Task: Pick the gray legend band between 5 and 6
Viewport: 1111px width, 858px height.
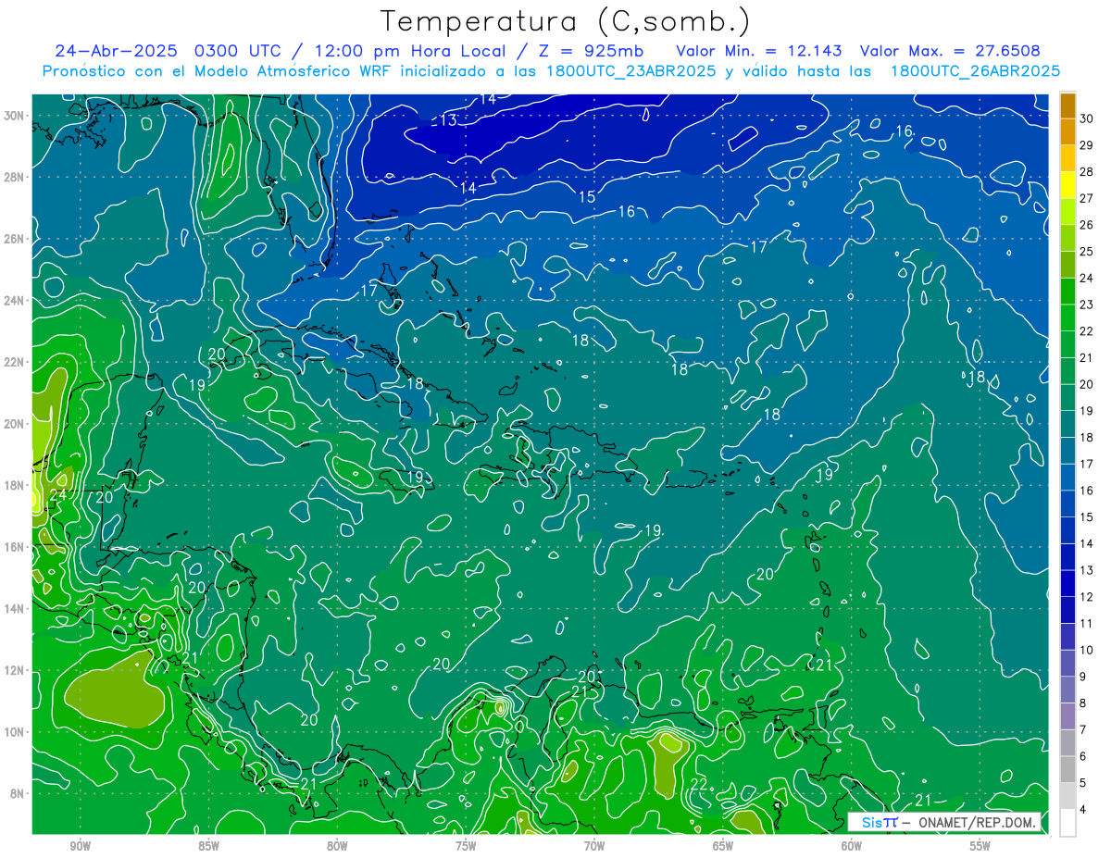Action: [1067, 770]
